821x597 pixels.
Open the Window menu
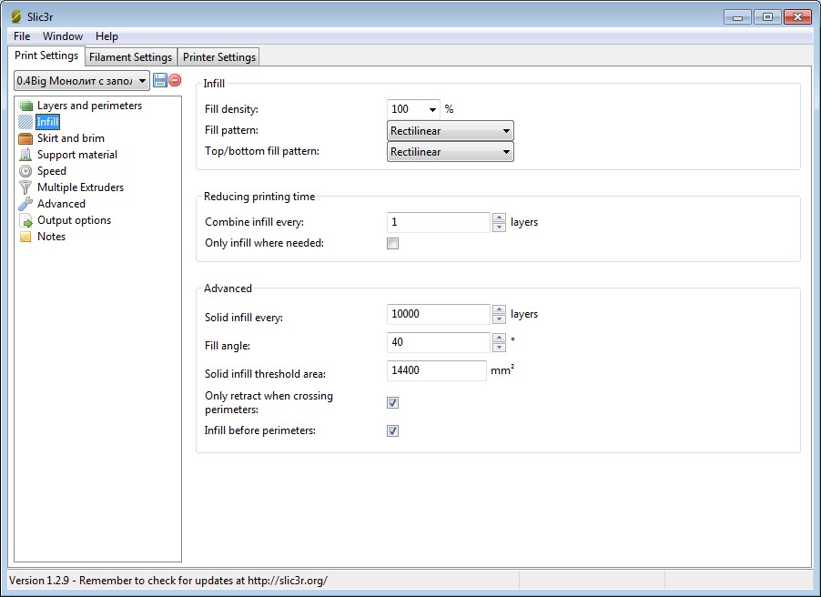click(63, 36)
